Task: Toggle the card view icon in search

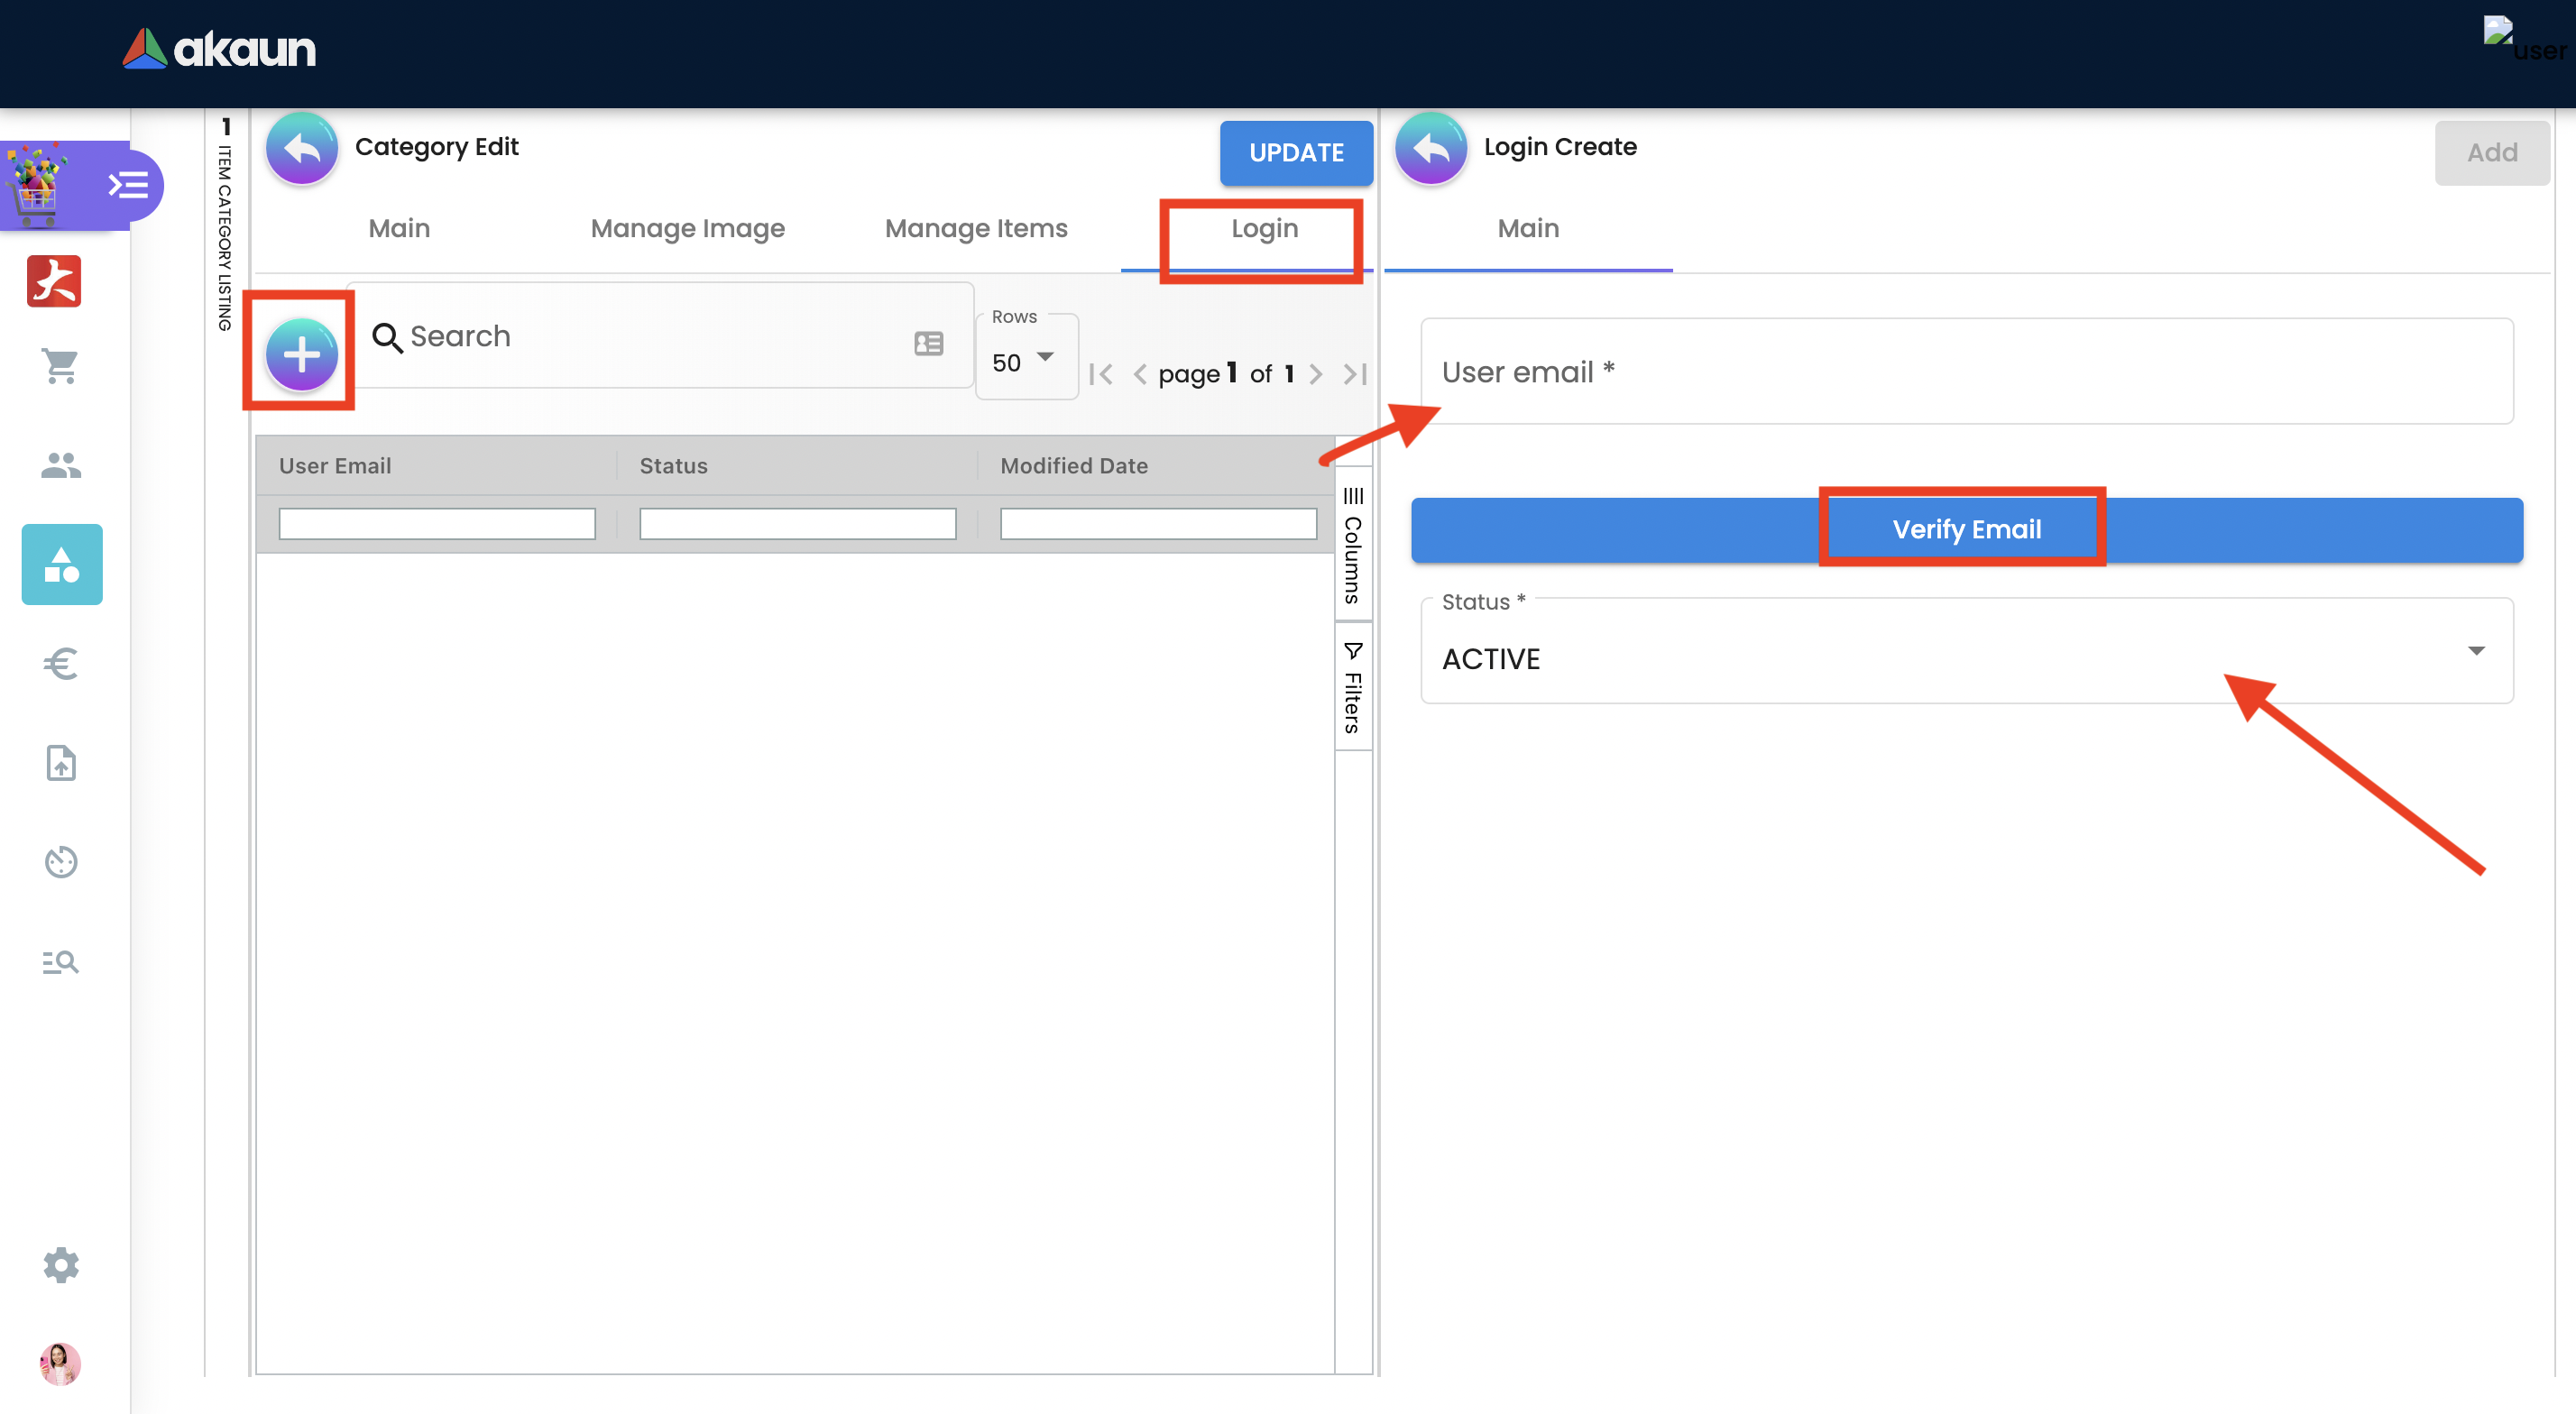Action: tap(928, 343)
